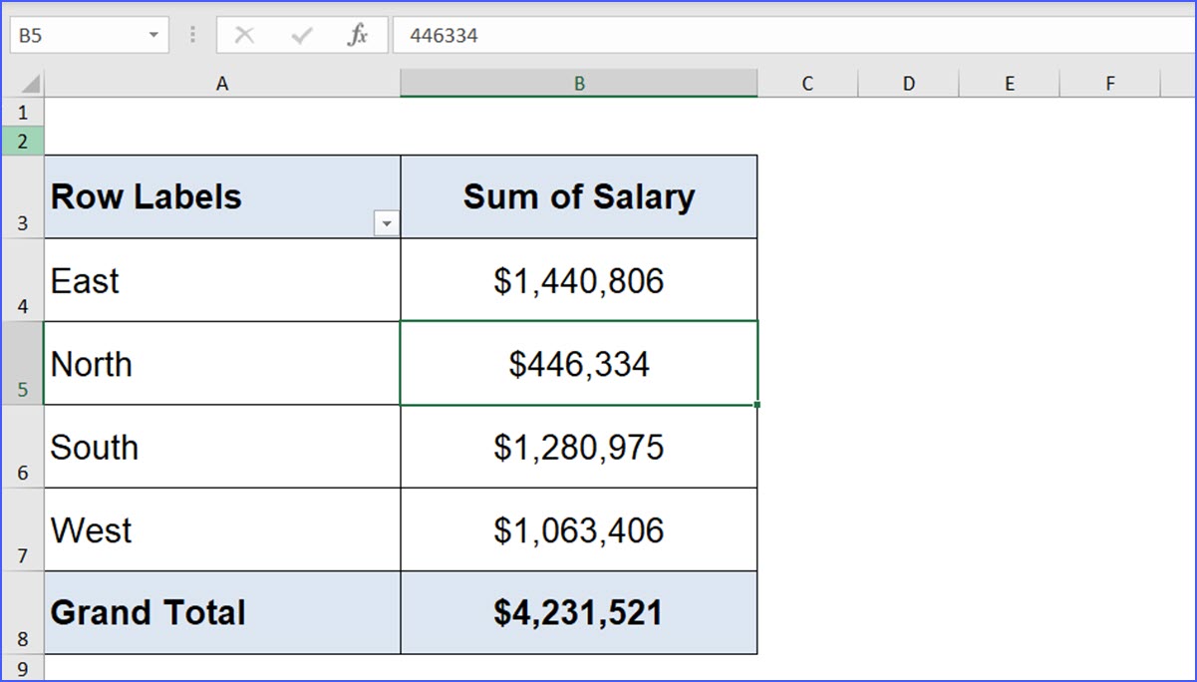1197x682 pixels.
Task: Select column header F
Action: pos(1109,83)
